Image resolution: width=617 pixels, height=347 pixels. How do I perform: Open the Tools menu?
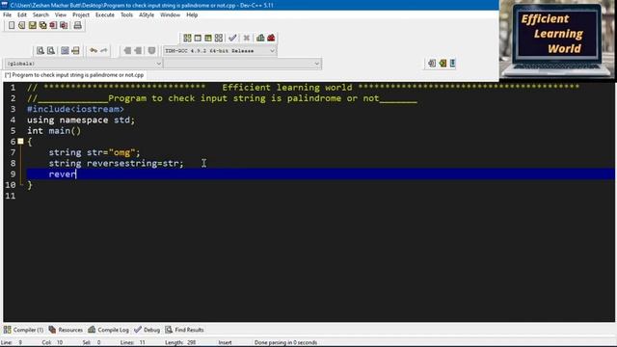126,15
